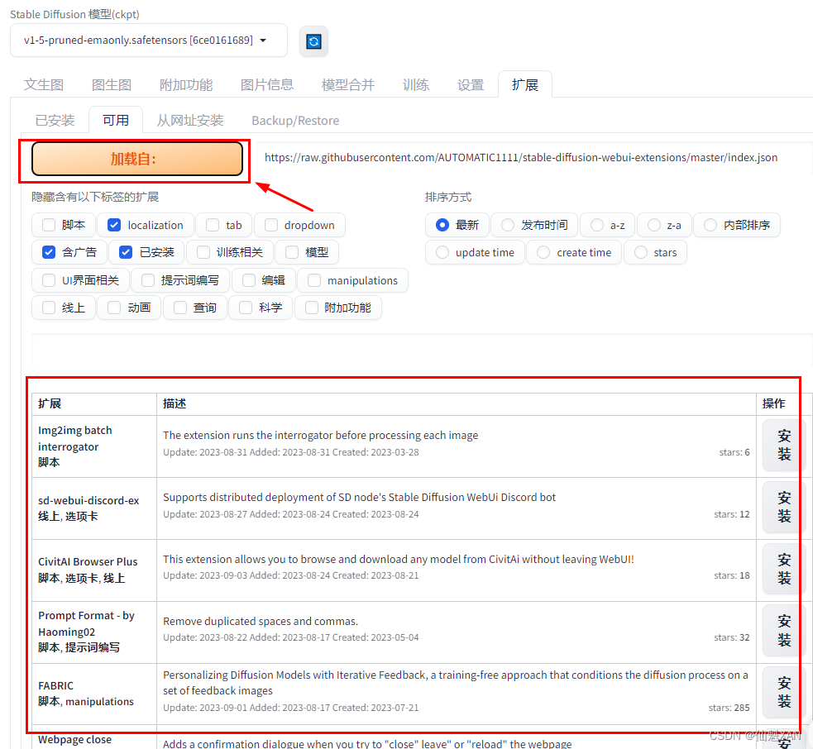Enable the 脚本 hide-tag checkbox
The image size is (813, 749).
pyautogui.click(x=48, y=224)
